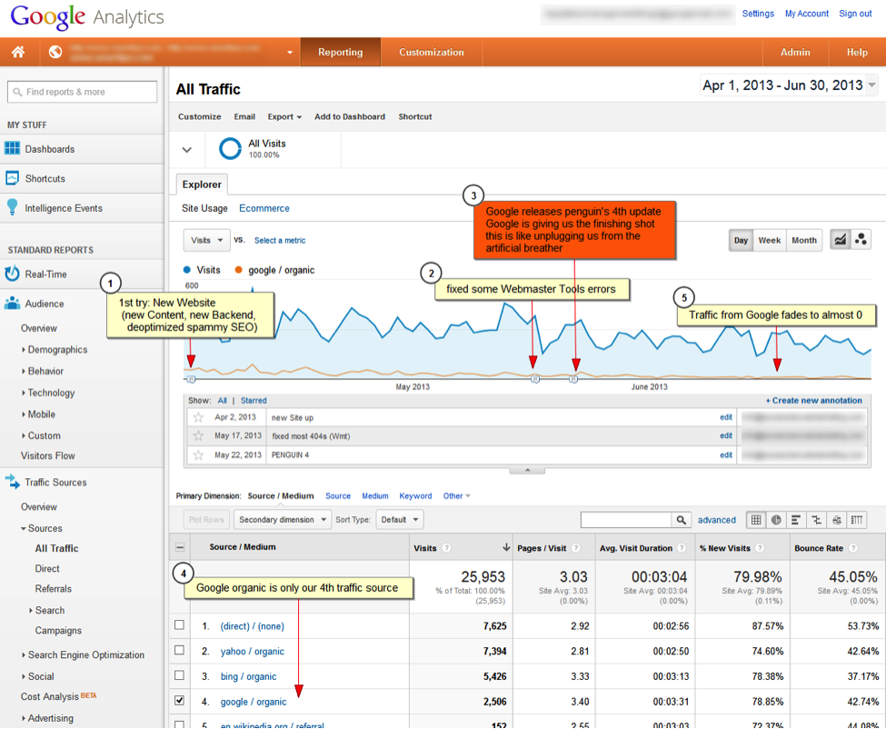Click the All Visits segment circle icon
The width and height of the screenshot is (886, 729).
(230, 149)
